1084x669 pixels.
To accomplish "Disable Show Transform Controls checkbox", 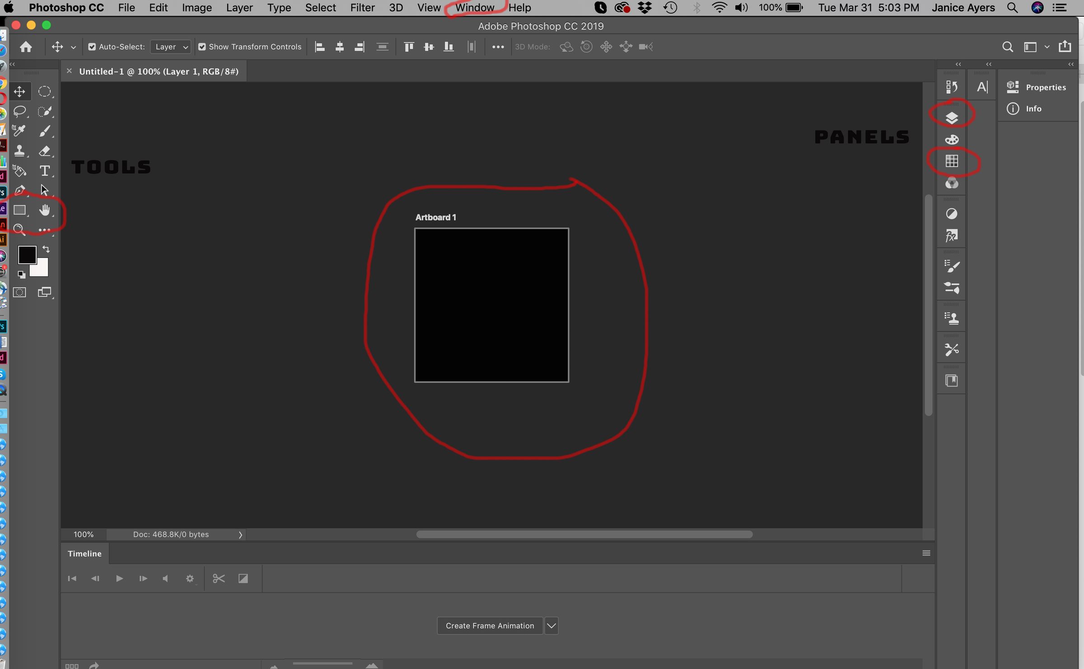I will click(x=202, y=47).
